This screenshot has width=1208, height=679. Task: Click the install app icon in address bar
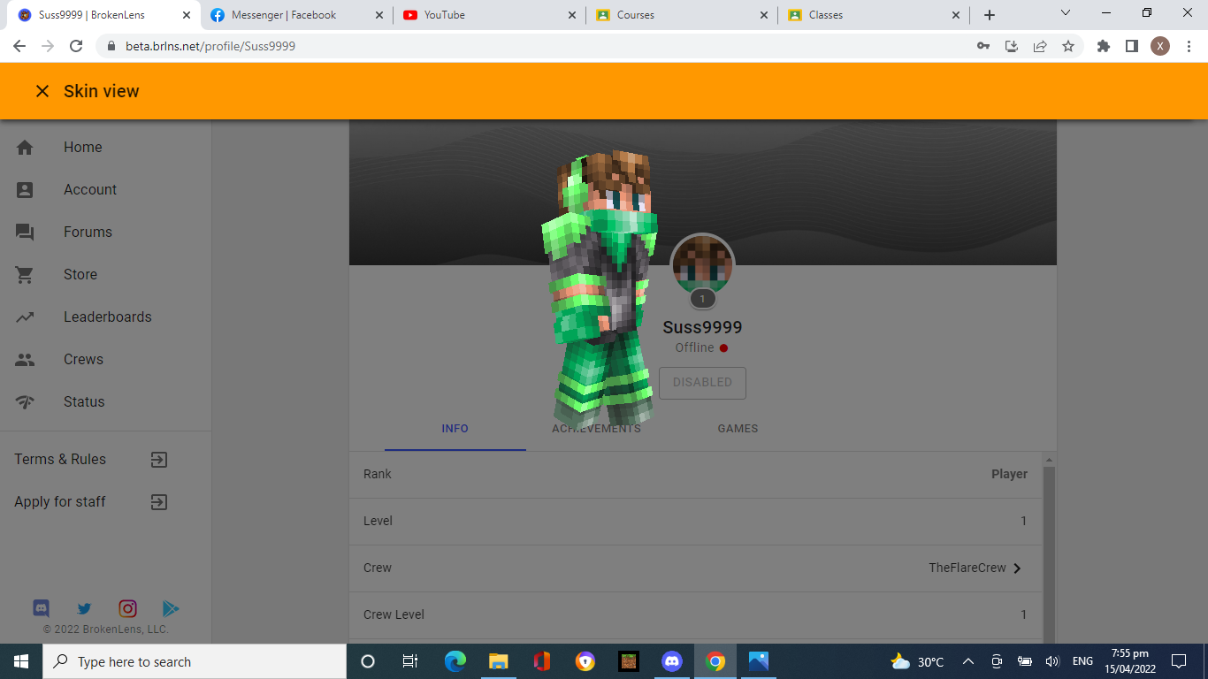pyautogui.click(x=1012, y=46)
